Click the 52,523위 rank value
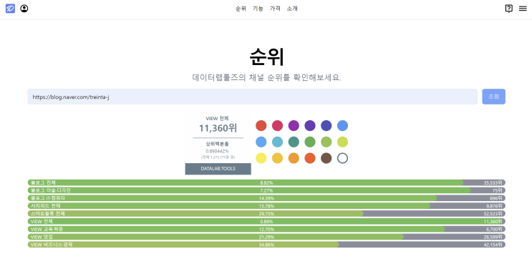532x259 pixels. (493, 214)
